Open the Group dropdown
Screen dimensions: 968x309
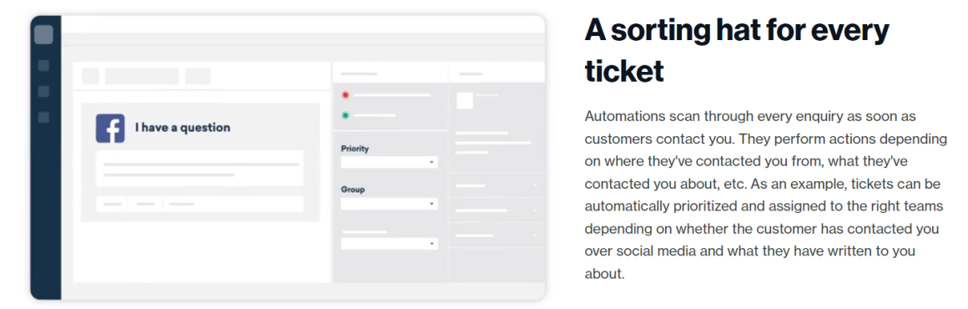coord(389,203)
